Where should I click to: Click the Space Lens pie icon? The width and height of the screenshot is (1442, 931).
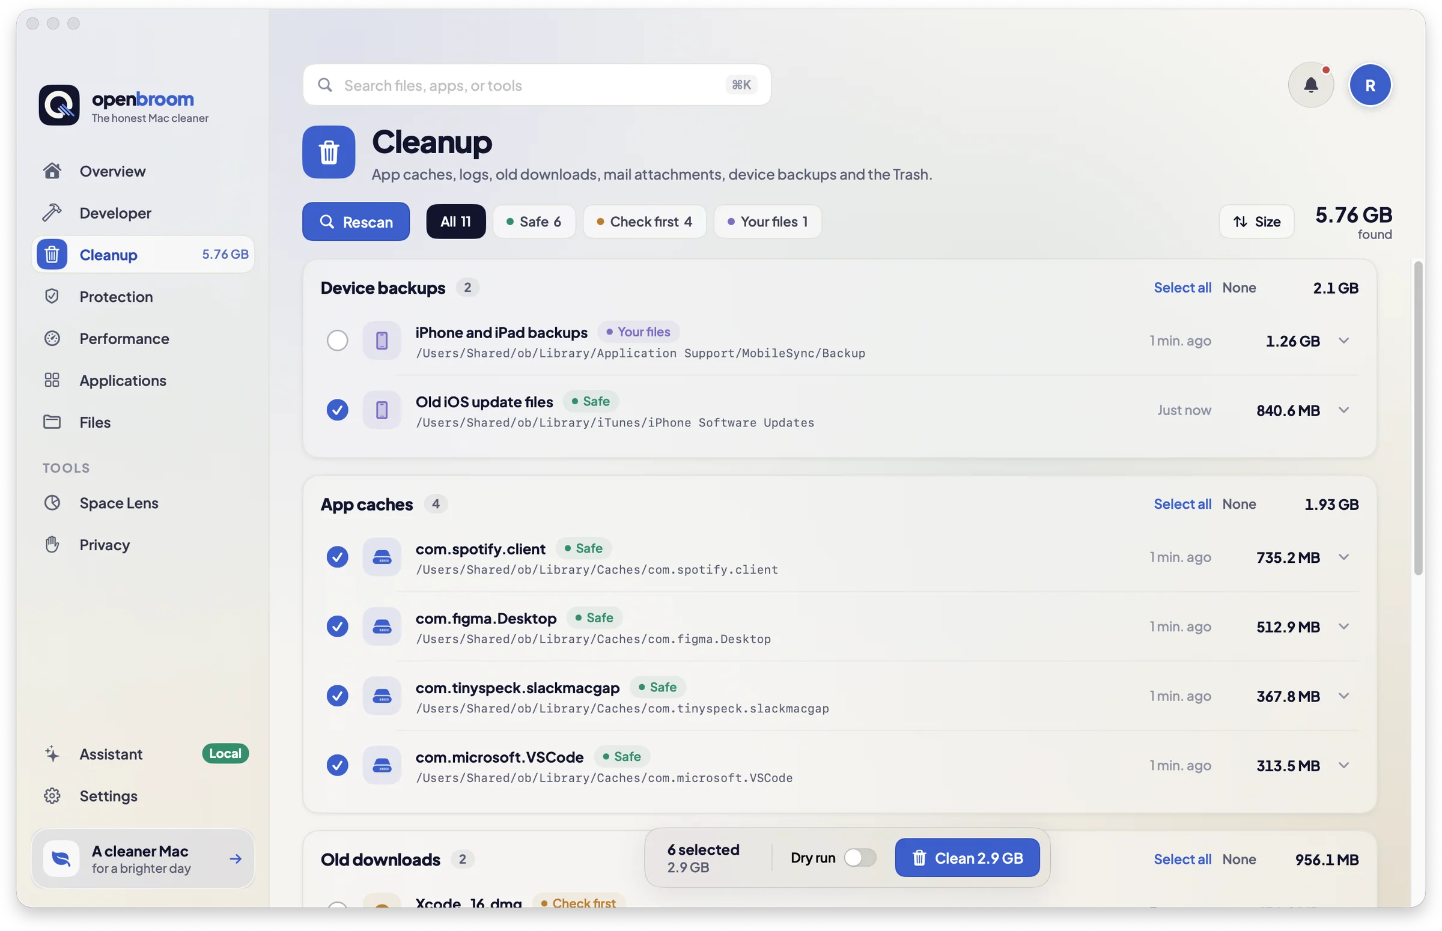[x=52, y=503]
